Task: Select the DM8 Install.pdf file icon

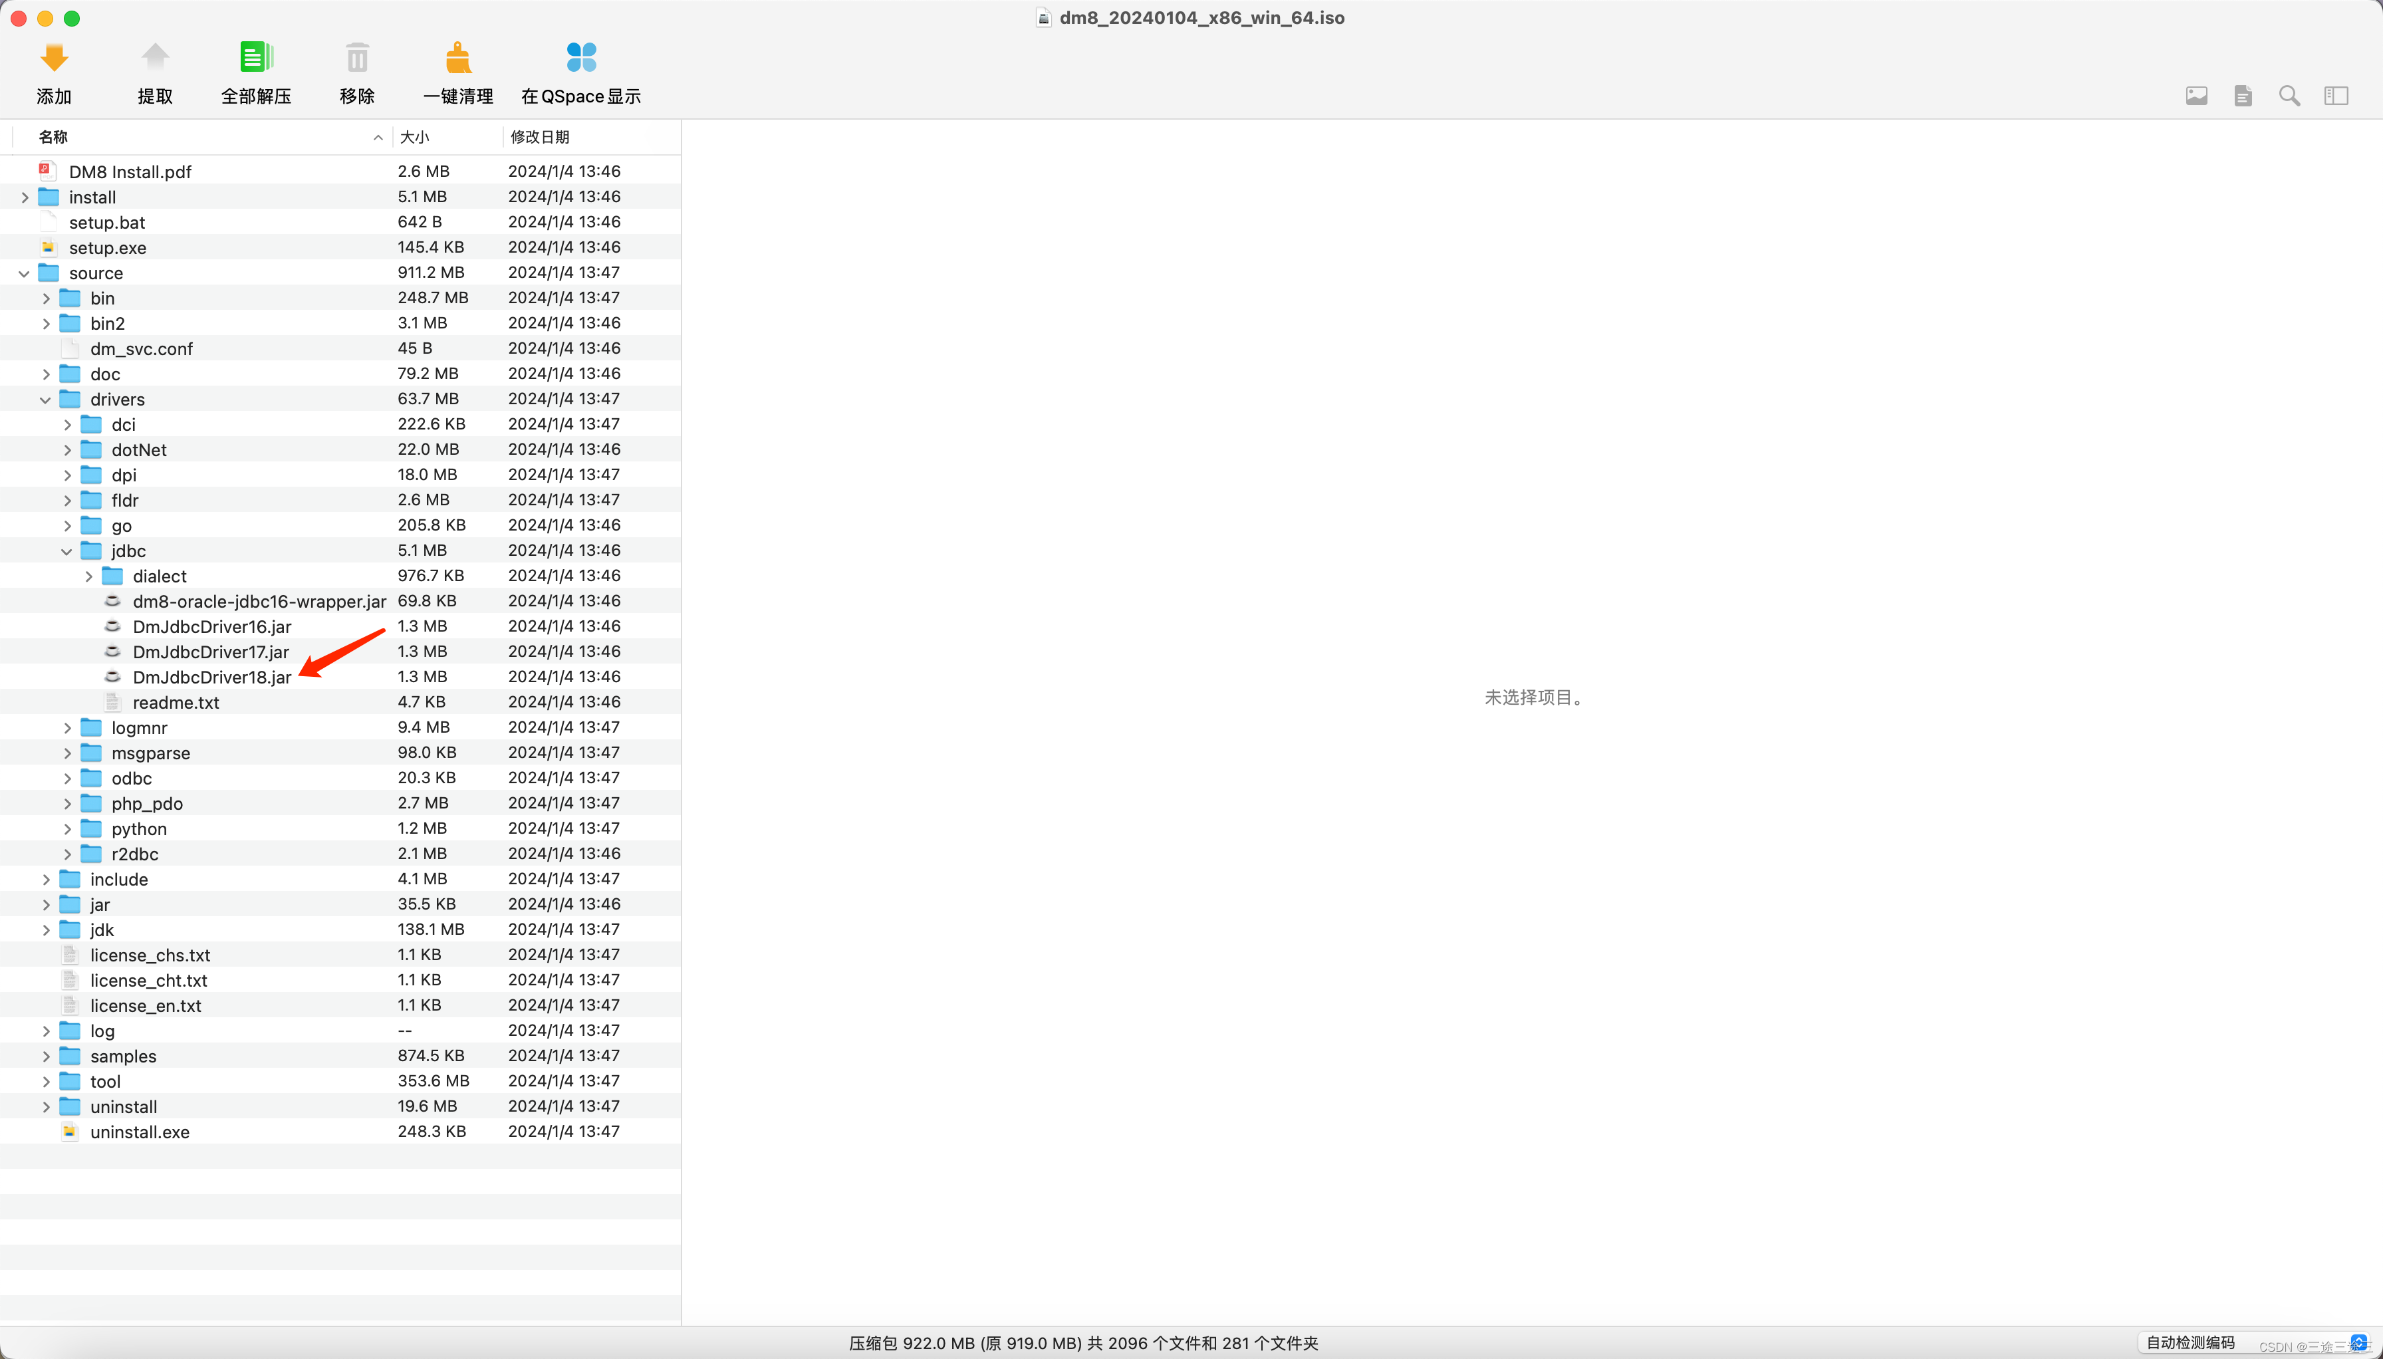Action: [47, 171]
